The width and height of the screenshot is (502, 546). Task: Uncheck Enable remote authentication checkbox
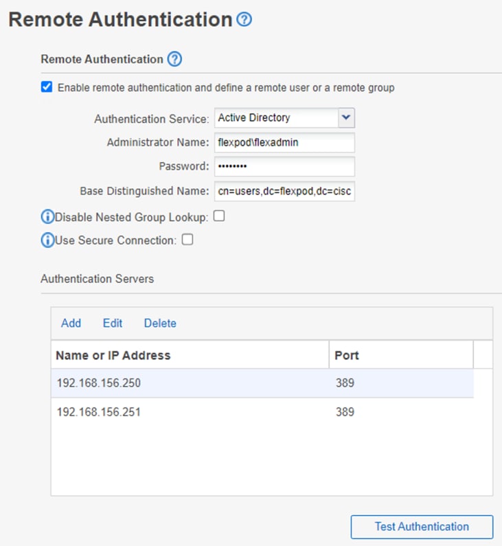click(x=47, y=87)
